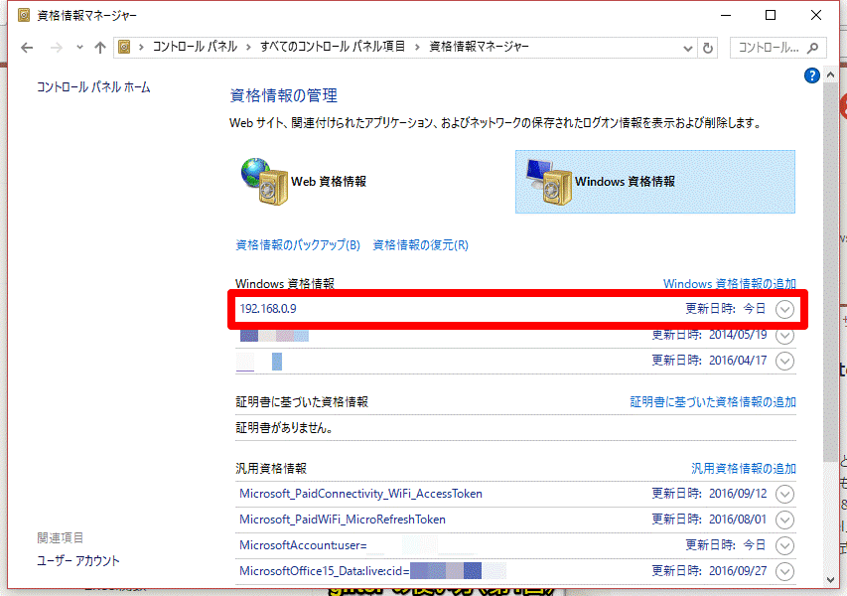Open 汎用資格情報の追加

click(743, 467)
